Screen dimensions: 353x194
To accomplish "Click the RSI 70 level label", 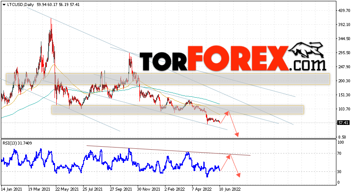I will pyautogui.click(x=339, y=153).
